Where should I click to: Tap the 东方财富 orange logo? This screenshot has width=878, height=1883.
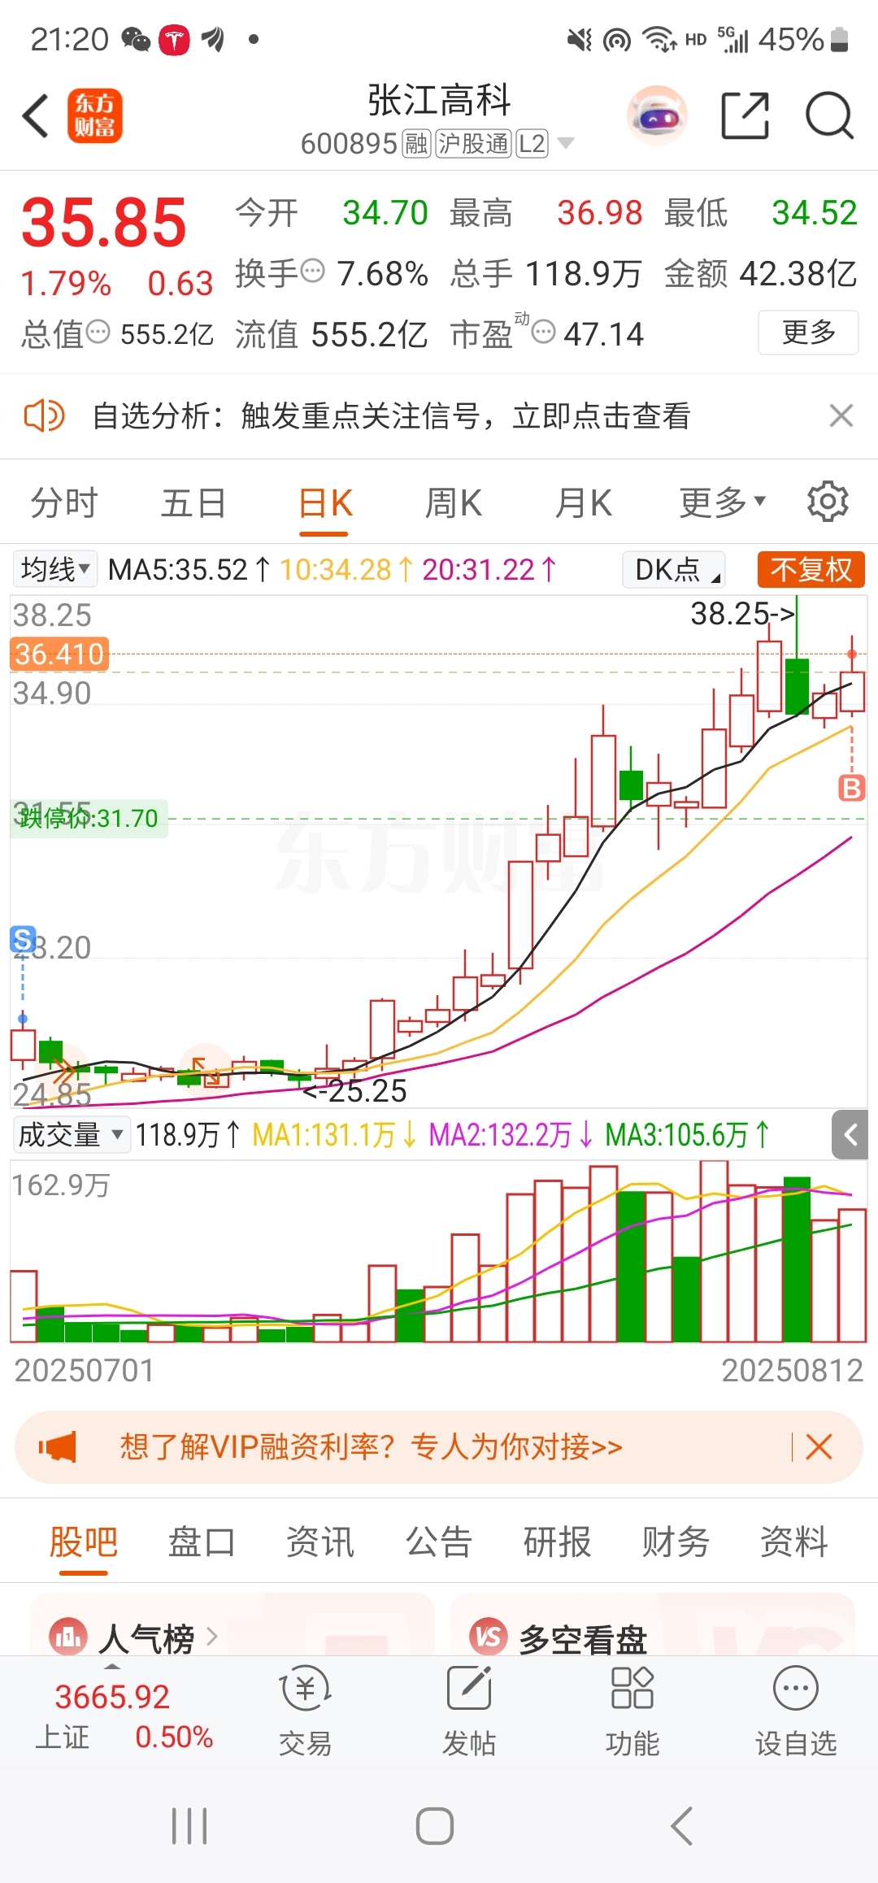95,115
